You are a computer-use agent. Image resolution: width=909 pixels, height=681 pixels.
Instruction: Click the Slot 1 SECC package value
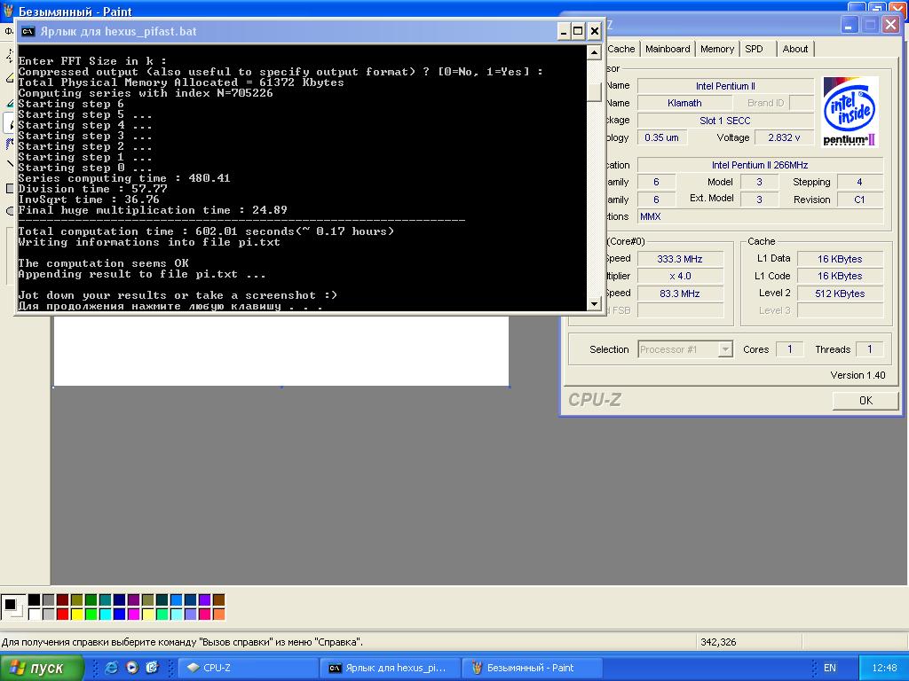[x=725, y=121]
